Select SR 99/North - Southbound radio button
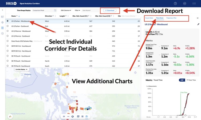The height and width of the screenshot is (120, 201). [8, 66]
